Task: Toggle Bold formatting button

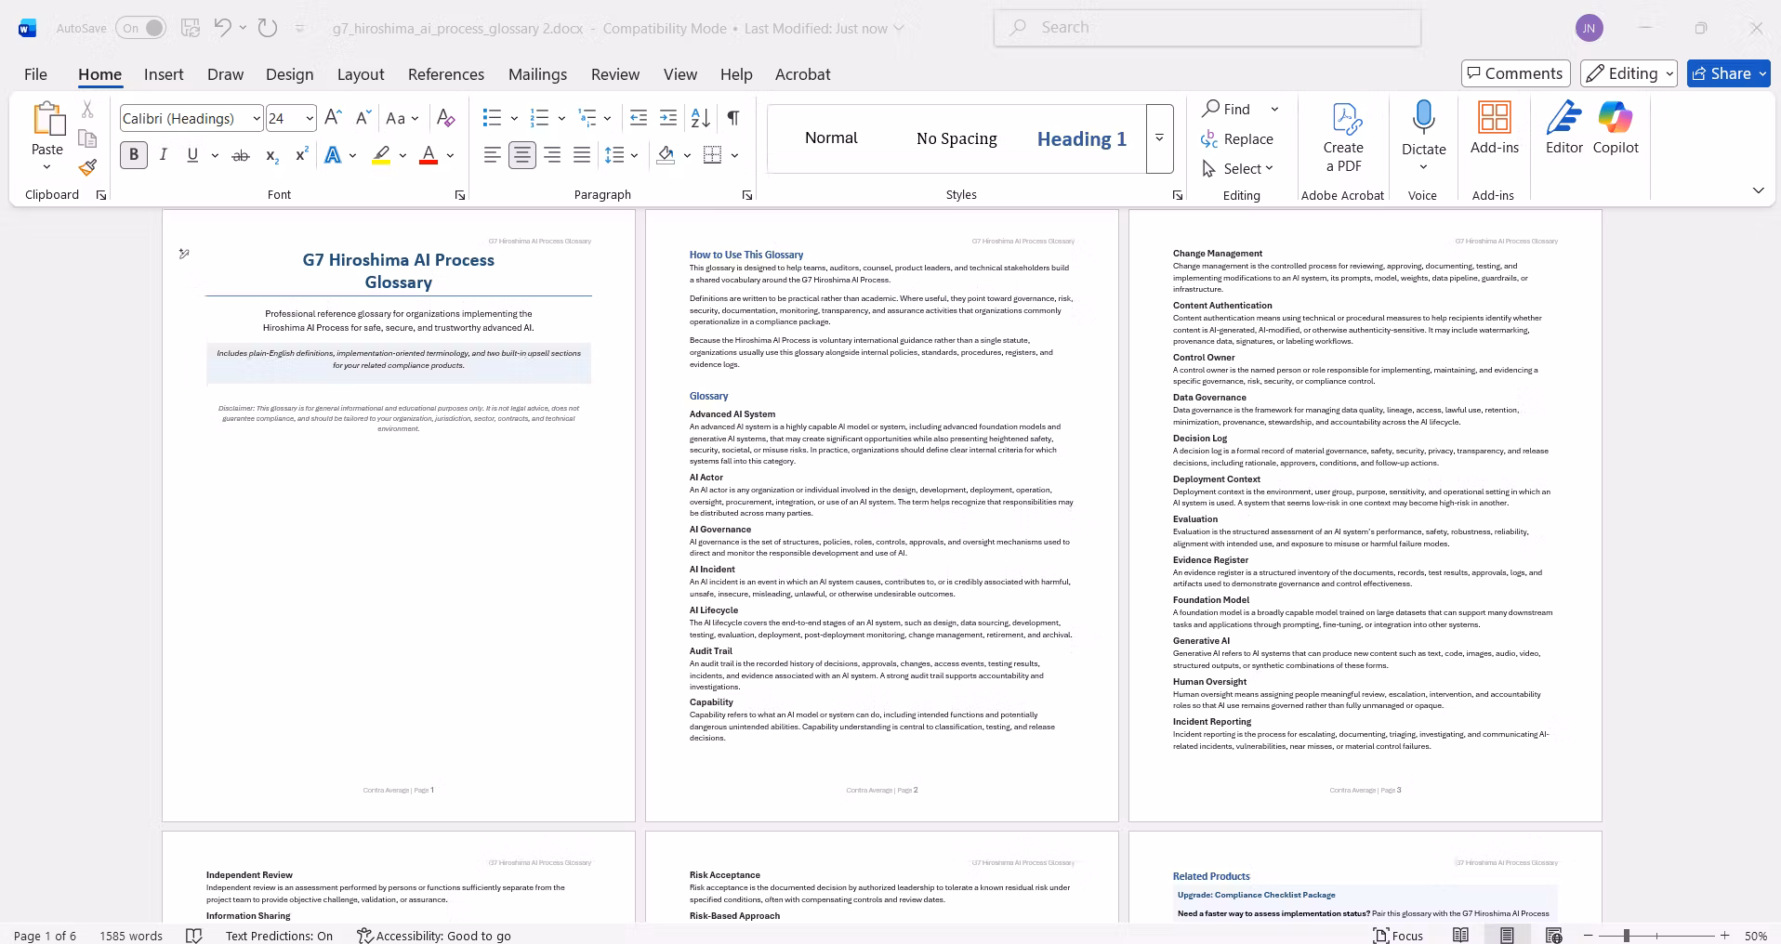Action: click(134, 155)
